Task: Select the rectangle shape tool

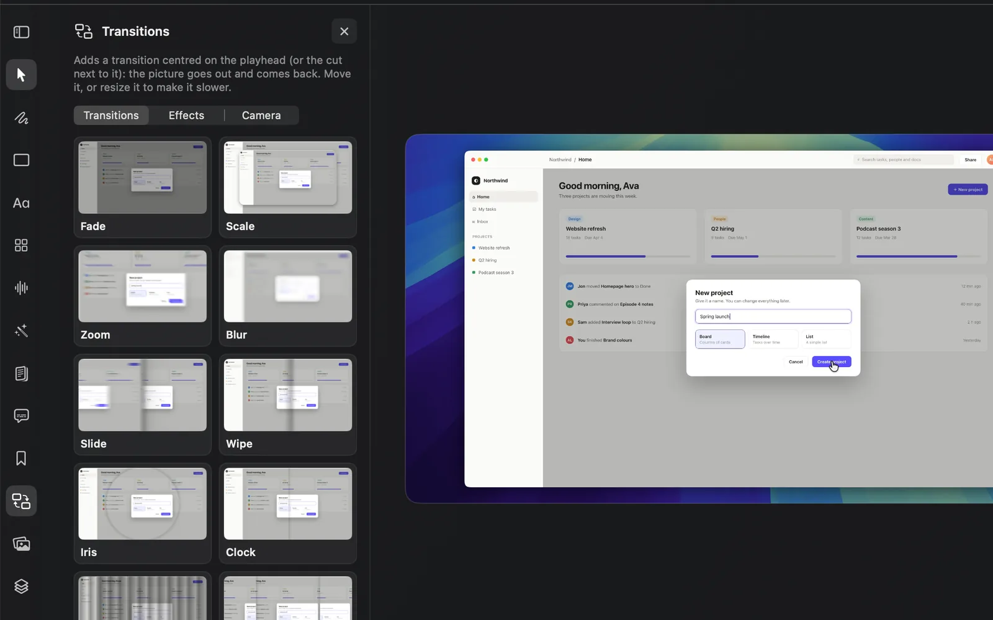Action: pyautogui.click(x=21, y=160)
